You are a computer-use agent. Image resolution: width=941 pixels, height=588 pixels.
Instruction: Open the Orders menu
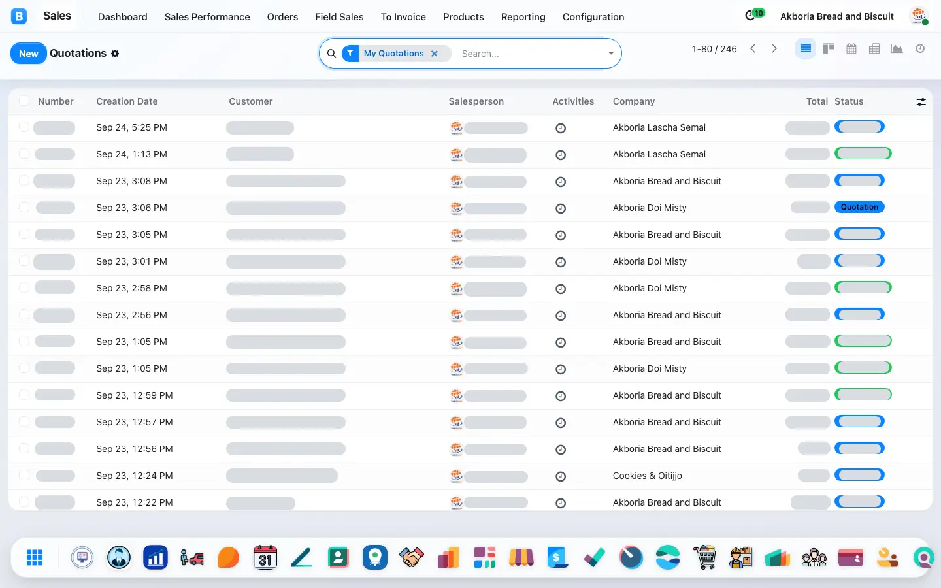282,17
